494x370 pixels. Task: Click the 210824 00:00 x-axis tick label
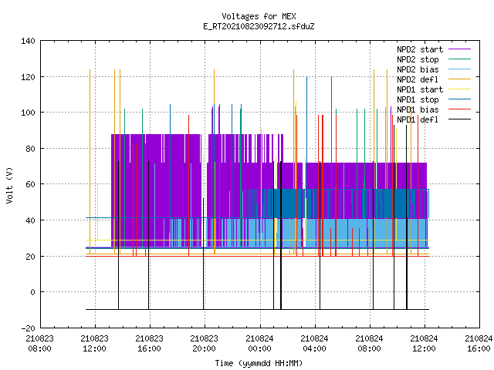259,344
